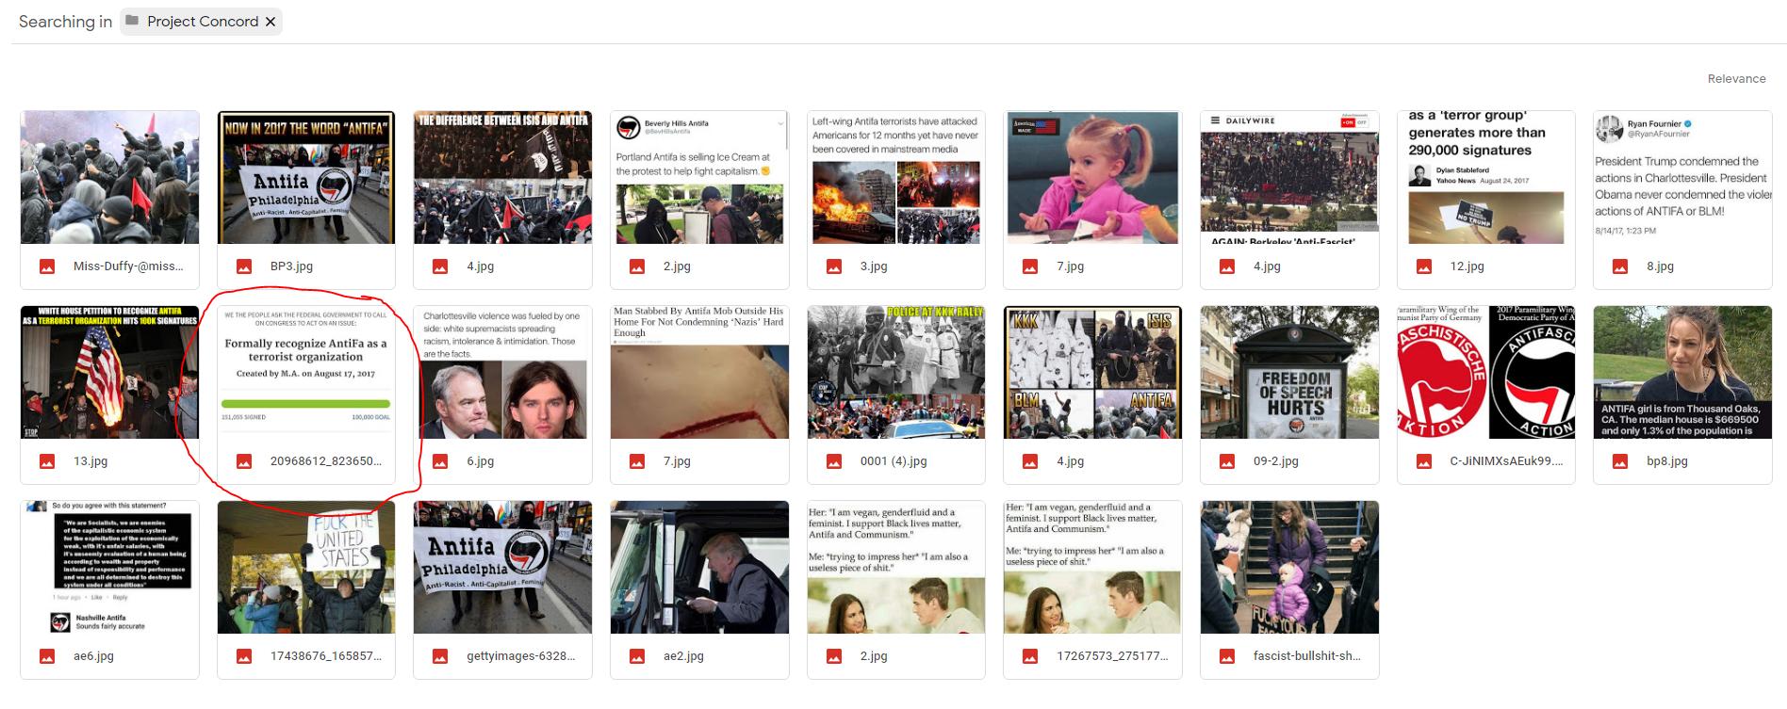Click the image icon beside Miss-Duffy-@miss...
Screen dimensions: 1787x709
[47, 266]
